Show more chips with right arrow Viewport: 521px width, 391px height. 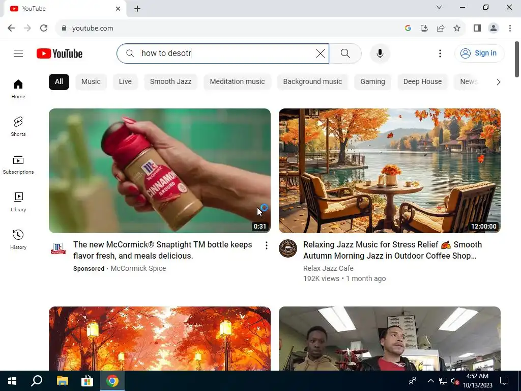coord(498,82)
